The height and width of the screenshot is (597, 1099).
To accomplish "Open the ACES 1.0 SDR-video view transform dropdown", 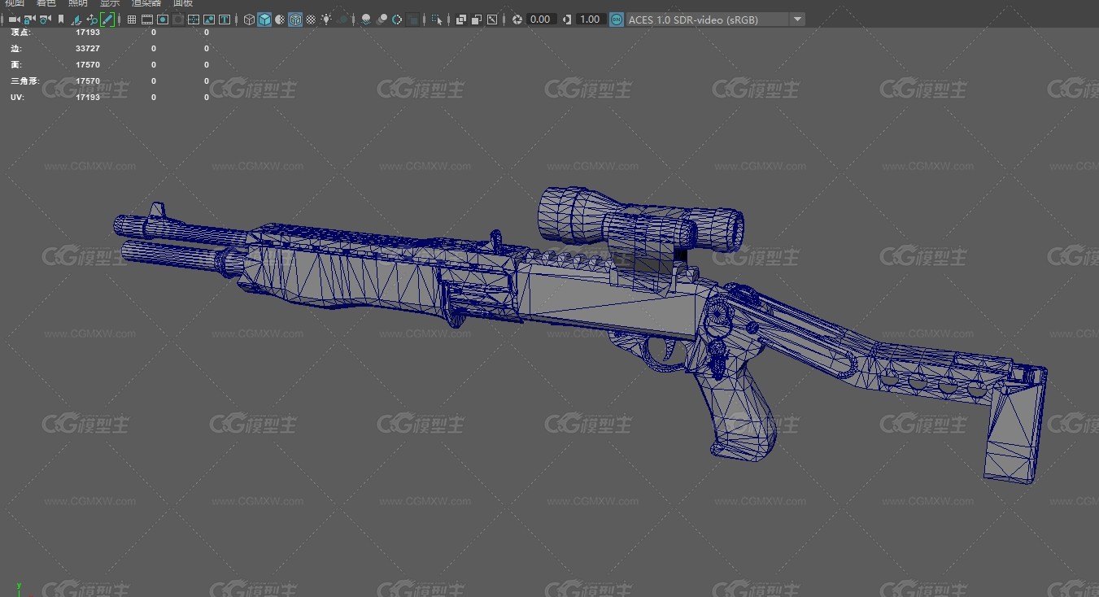I will pyautogui.click(x=715, y=20).
